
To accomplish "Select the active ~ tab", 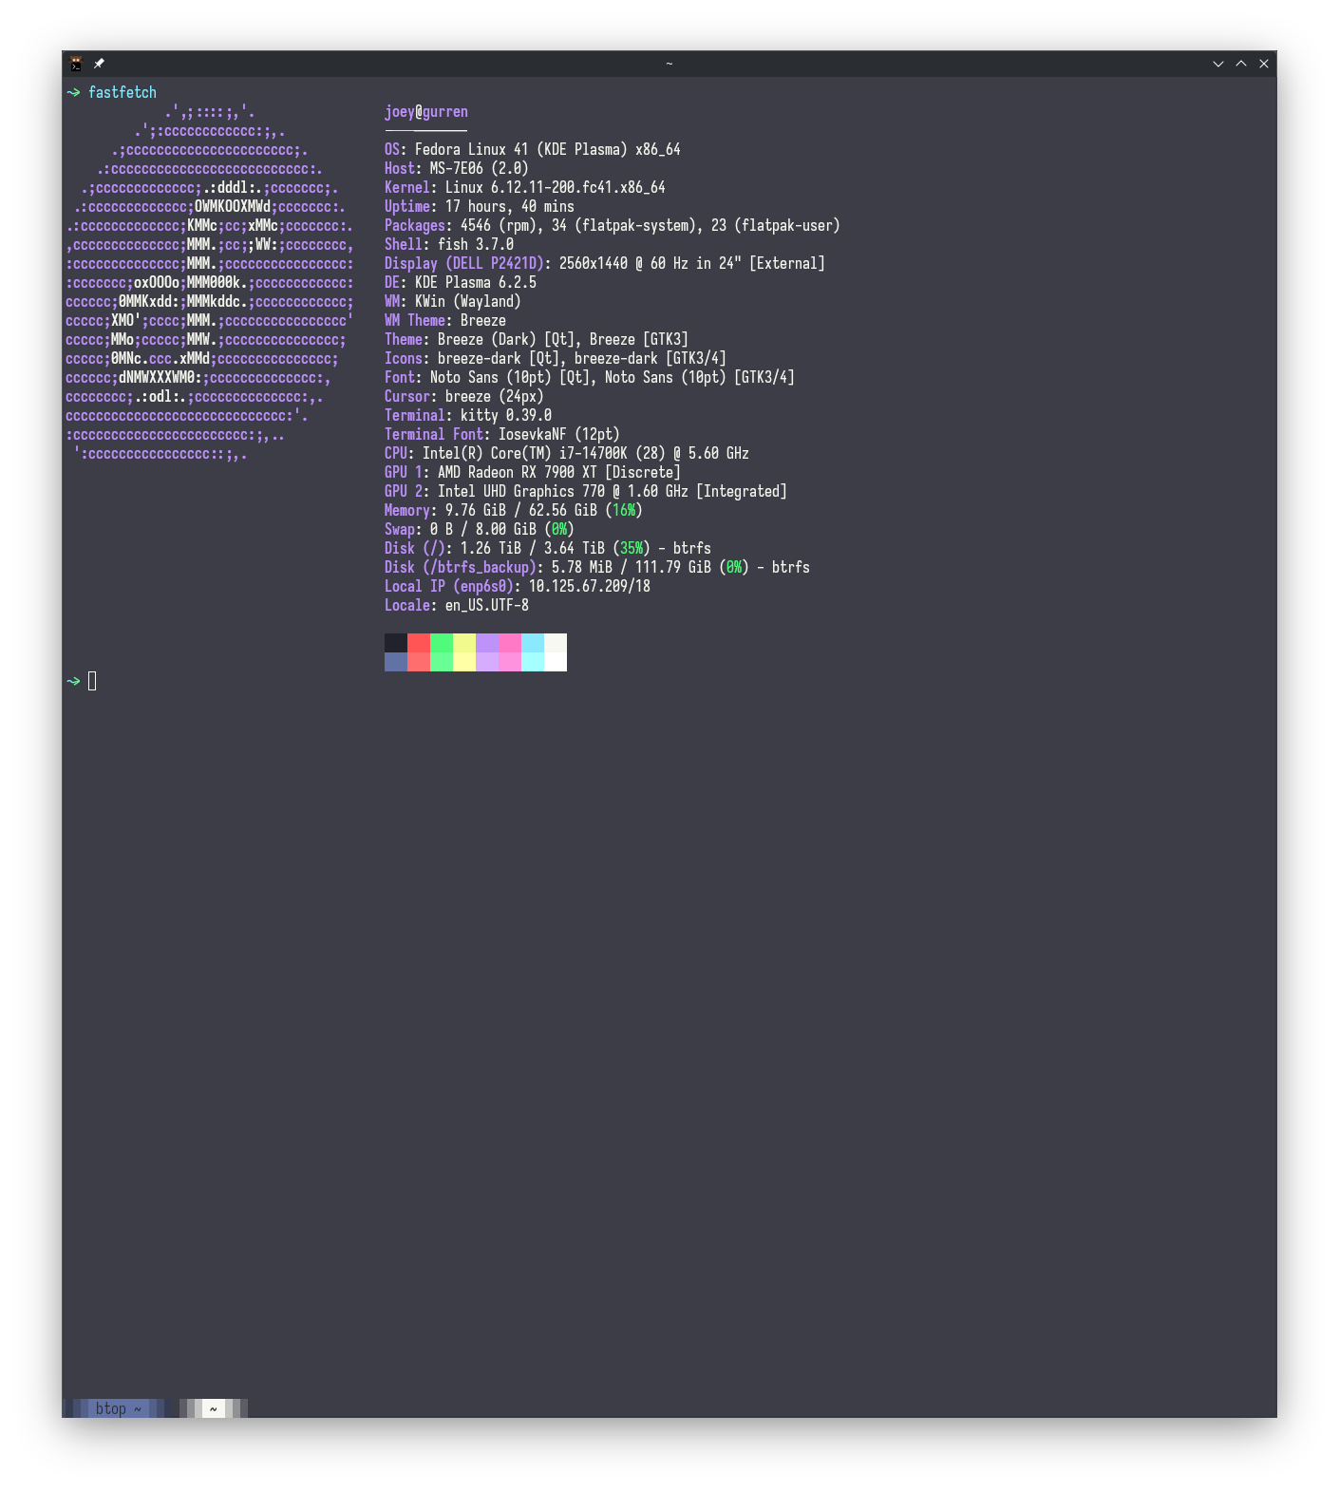I will tap(214, 1408).
